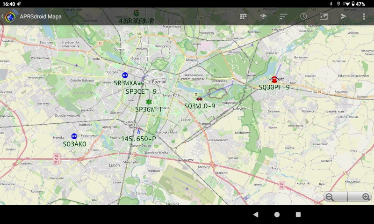Open the sort/filter lines icon
The width and height of the screenshot is (374, 224).
(x=283, y=16)
